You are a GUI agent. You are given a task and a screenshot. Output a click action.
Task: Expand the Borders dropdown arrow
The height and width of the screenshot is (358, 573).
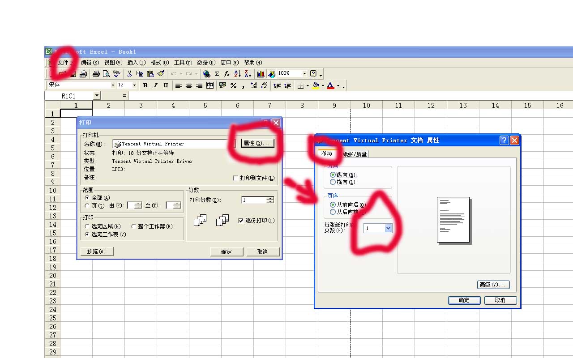coord(308,85)
